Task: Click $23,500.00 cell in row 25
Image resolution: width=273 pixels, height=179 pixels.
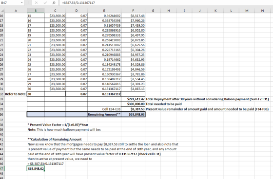Action: [55, 59]
